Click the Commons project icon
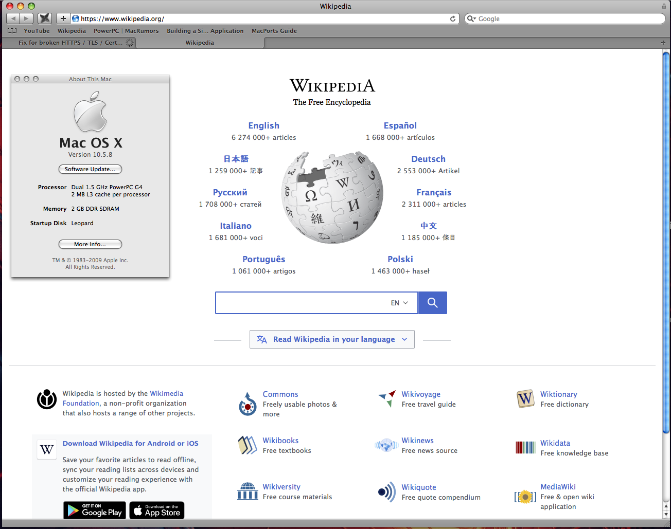This screenshot has height=529, width=671. (248, 404)
